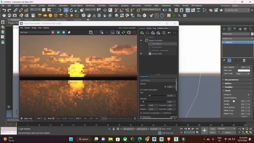Toggle Ground shadows checkbox
Viewport: 254px width, 143px height.
coord(249,98)
